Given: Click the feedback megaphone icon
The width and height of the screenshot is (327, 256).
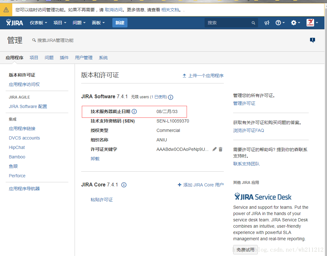Looking at the screenshot, I should [x=267, y=23].
